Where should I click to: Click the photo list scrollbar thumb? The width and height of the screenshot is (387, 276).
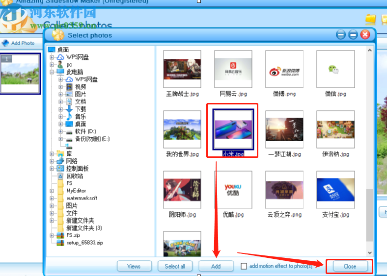coord(369,215)
